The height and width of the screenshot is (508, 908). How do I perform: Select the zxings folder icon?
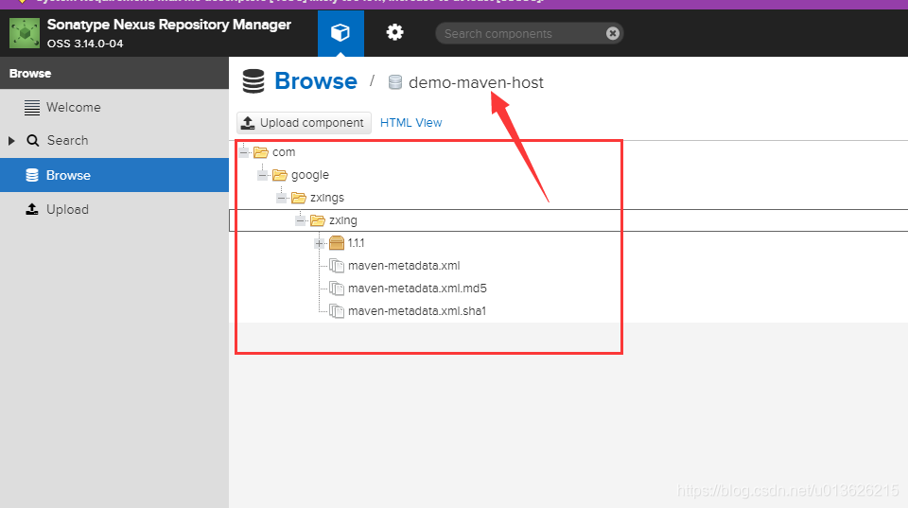pyautogui.click(x=299, y=198)
